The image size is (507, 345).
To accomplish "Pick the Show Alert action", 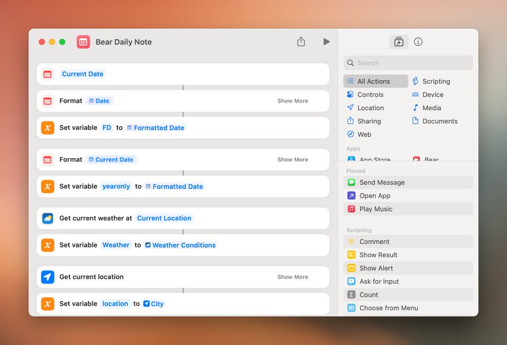I will [x=408, y=268].
